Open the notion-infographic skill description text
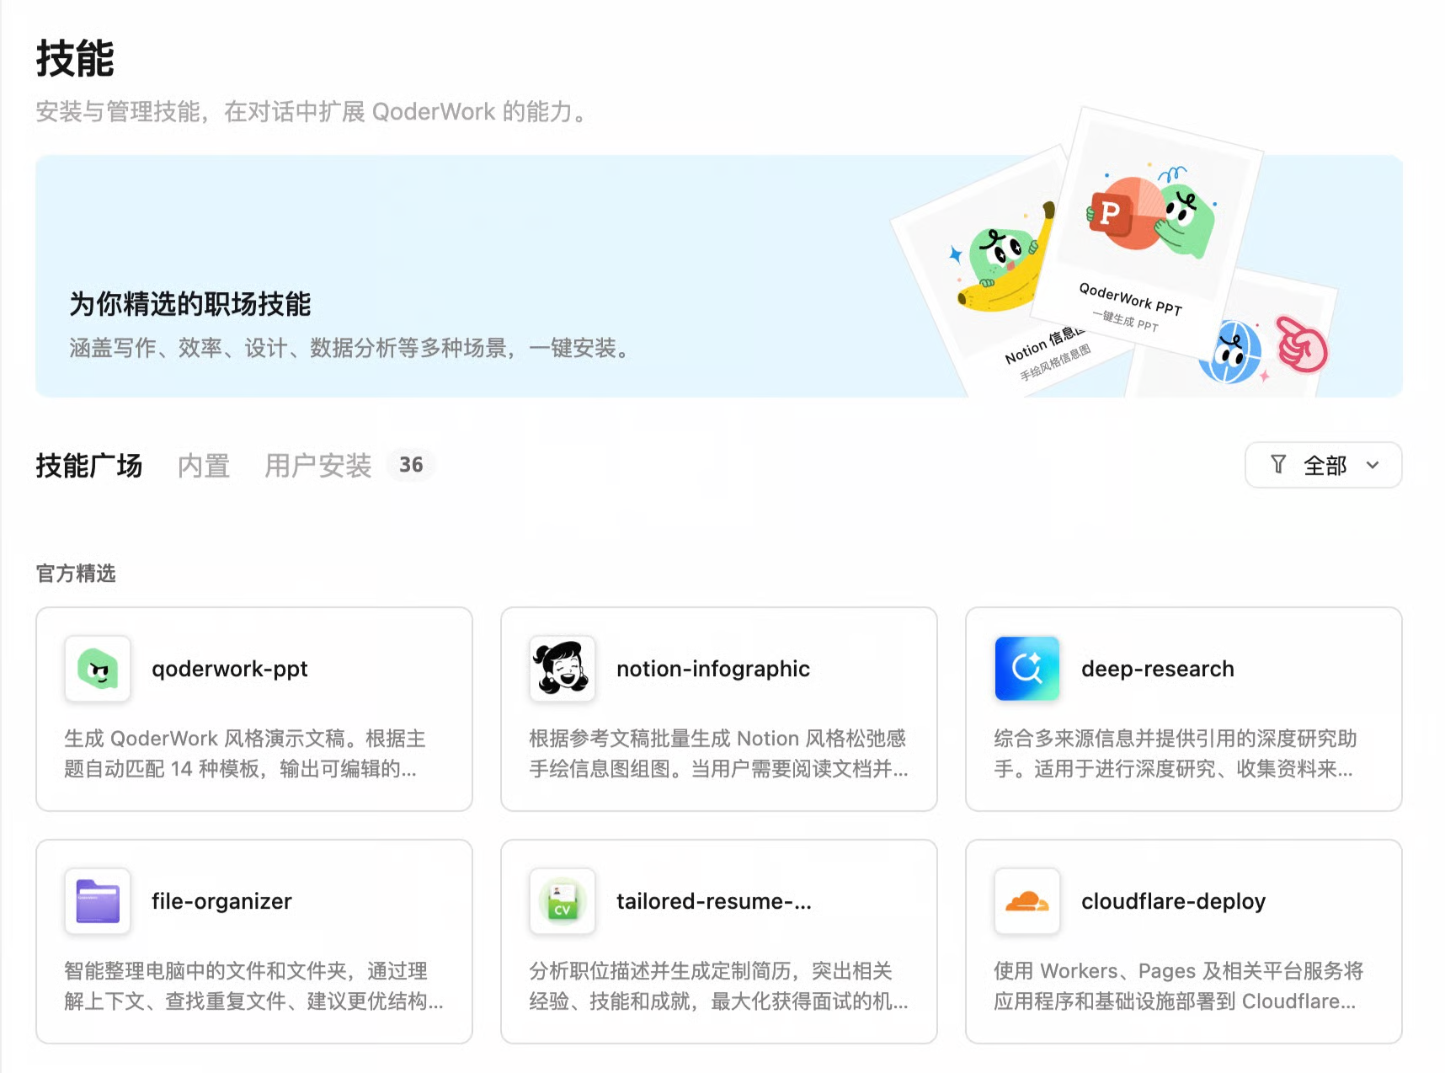This screenshot has height=1073, width=1445. pyautogui.click(x=719, y=754)
